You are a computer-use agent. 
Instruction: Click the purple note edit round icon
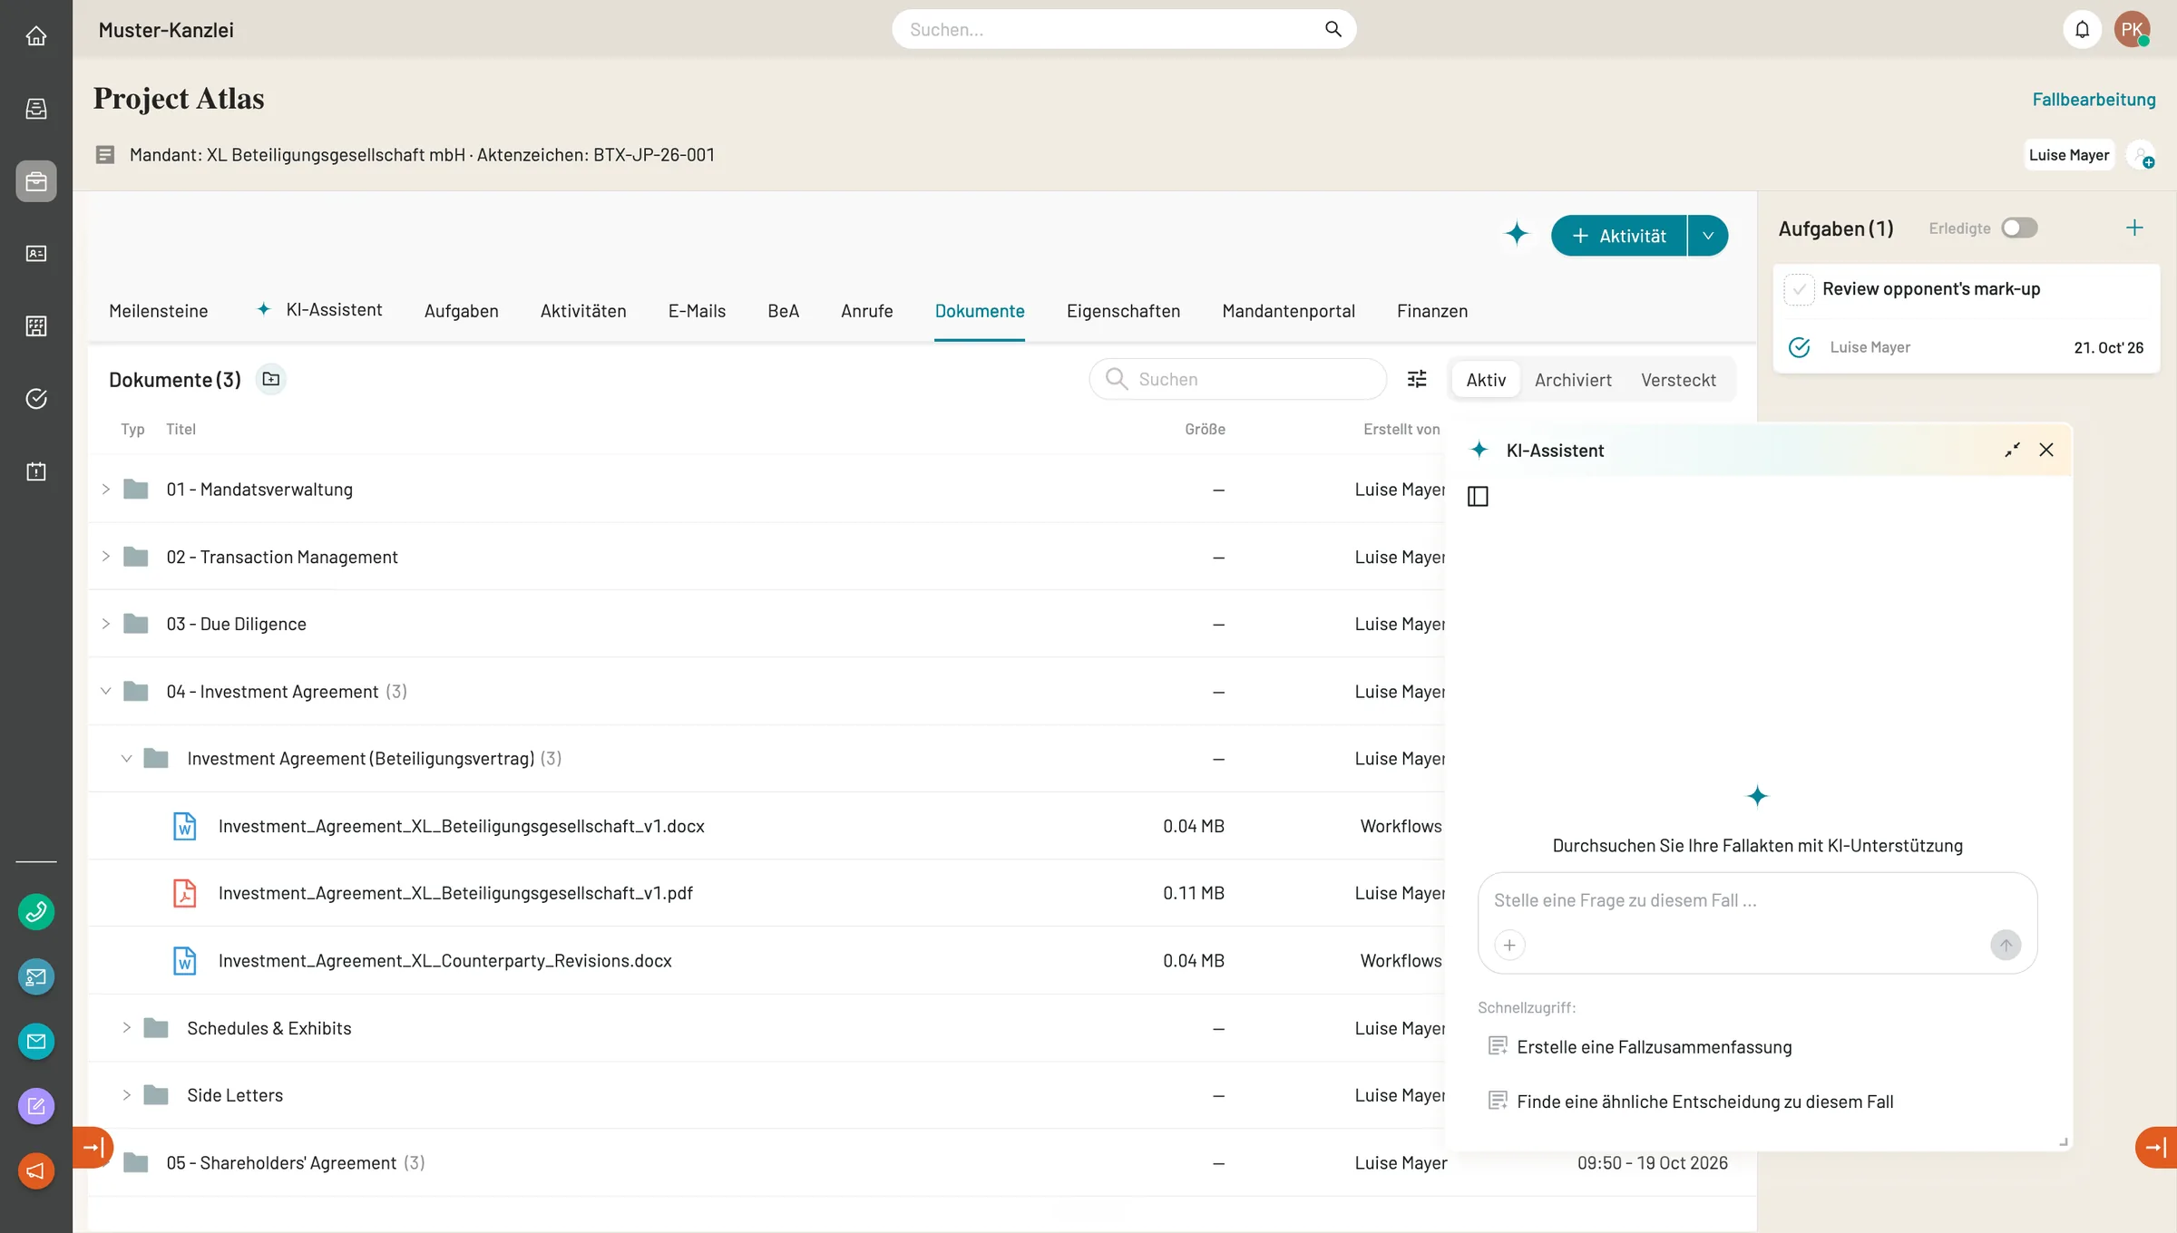36,1106
